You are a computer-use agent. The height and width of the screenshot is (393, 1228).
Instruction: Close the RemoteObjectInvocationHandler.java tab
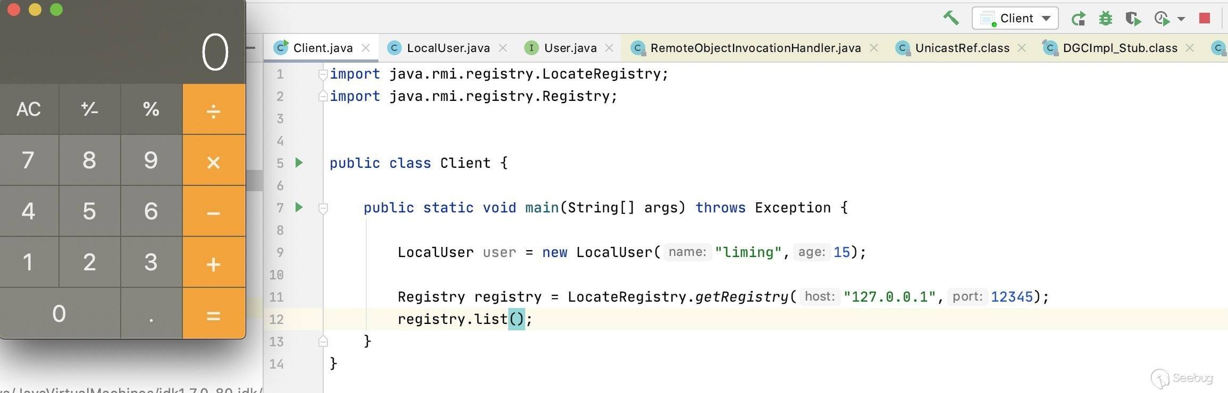(874, 48)
